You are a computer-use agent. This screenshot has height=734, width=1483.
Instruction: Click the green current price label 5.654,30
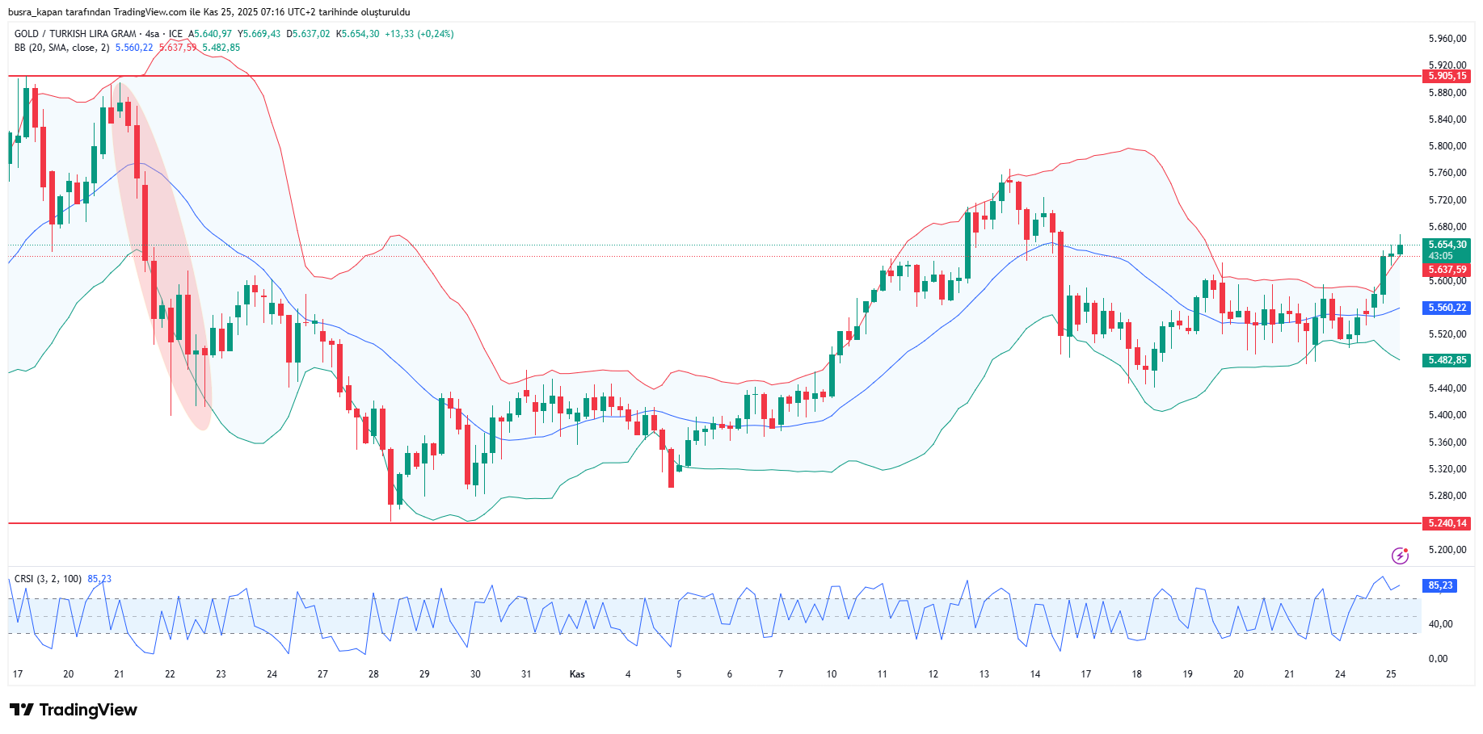tap(1447, 245)
